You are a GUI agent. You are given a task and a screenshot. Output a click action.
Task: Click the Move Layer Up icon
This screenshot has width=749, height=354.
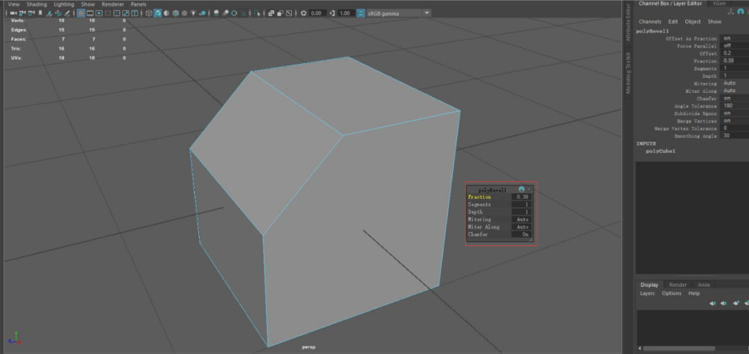tap(713, 303)
